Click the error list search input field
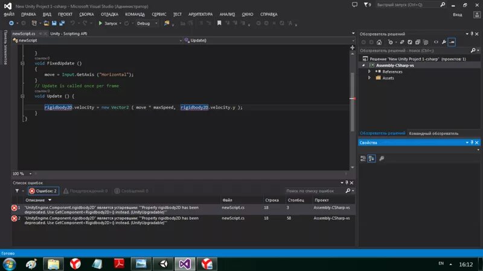 (315, 191)
